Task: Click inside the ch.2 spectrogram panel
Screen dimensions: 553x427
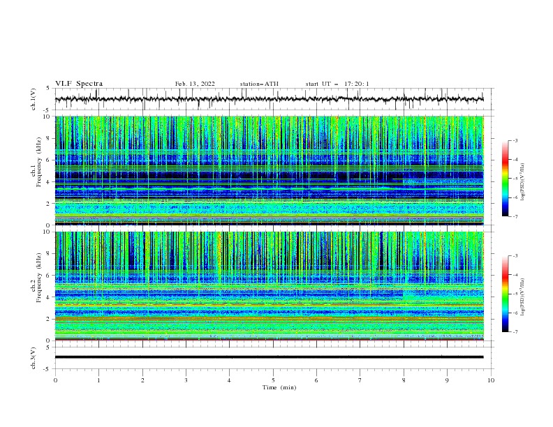Action: coord(270,286)
